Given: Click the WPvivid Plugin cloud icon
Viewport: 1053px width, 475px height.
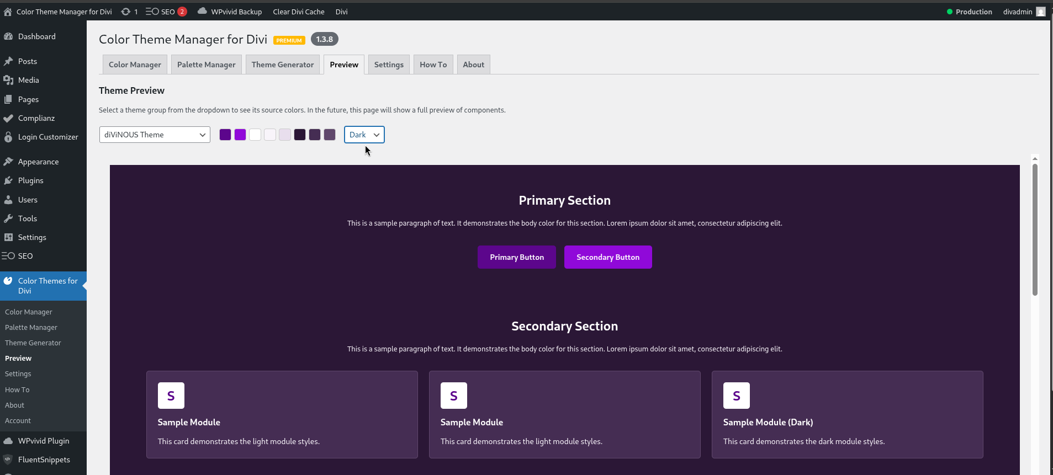Looking at the screenshot, I should click(x=8, y=441).
